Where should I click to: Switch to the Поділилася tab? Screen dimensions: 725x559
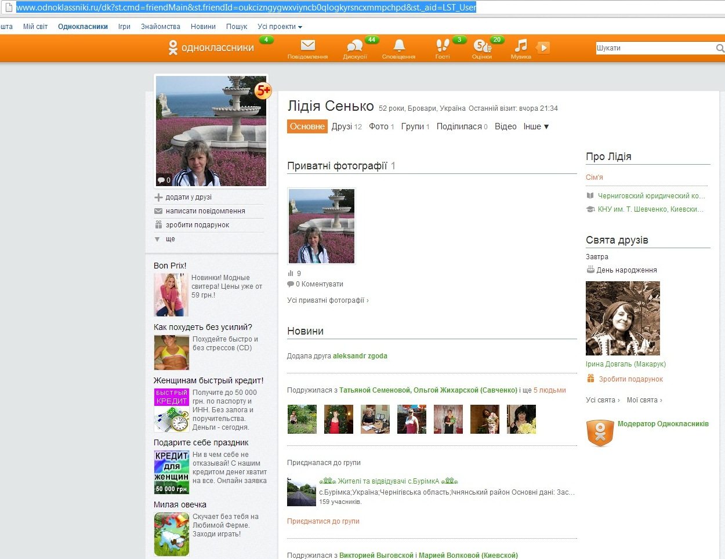tap(462, 126)
